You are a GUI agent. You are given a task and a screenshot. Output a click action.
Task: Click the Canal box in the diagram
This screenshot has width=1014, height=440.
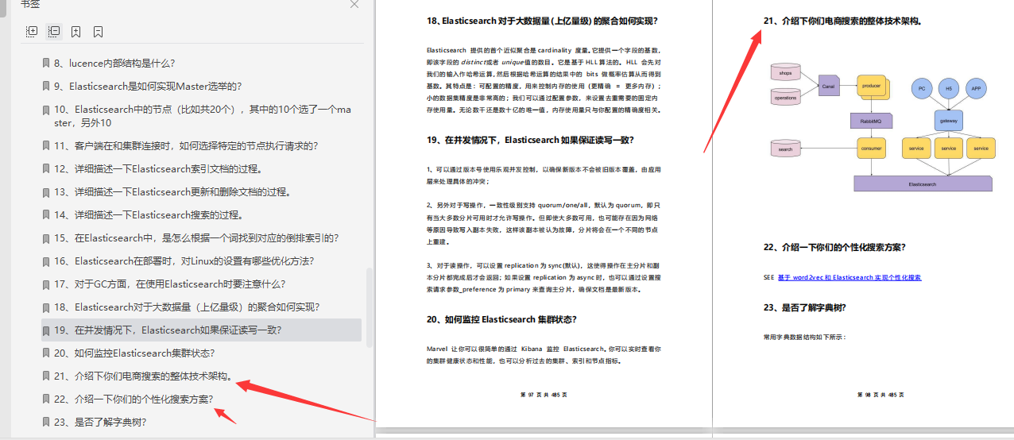click(829, 85)
